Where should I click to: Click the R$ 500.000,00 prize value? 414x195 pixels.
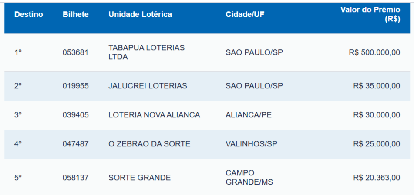374,52
